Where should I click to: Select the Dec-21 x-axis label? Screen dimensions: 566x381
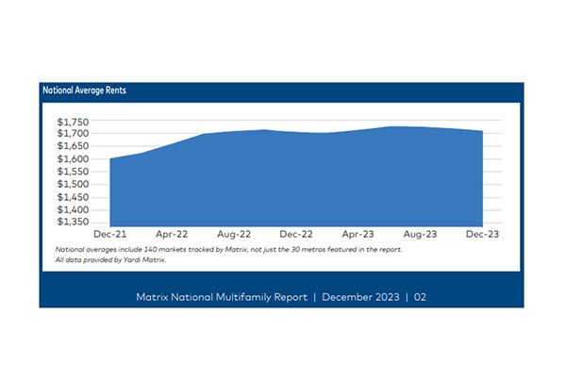click(109, 234)
